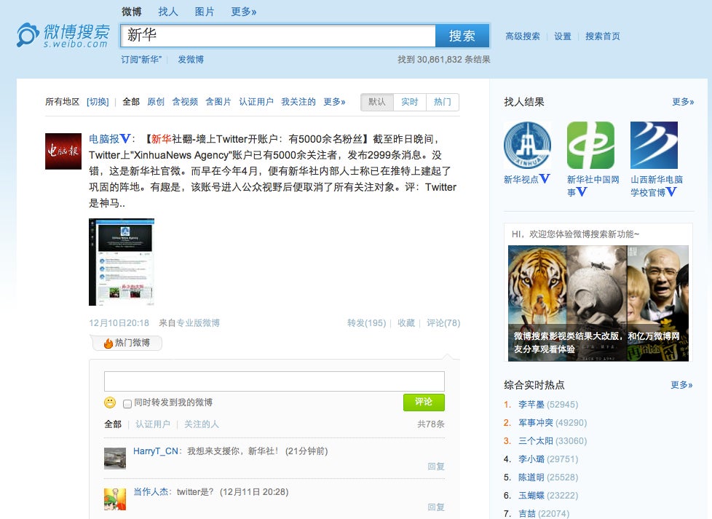Filter results by 含视频
712x519 pixels.
(x=185, y=102)
